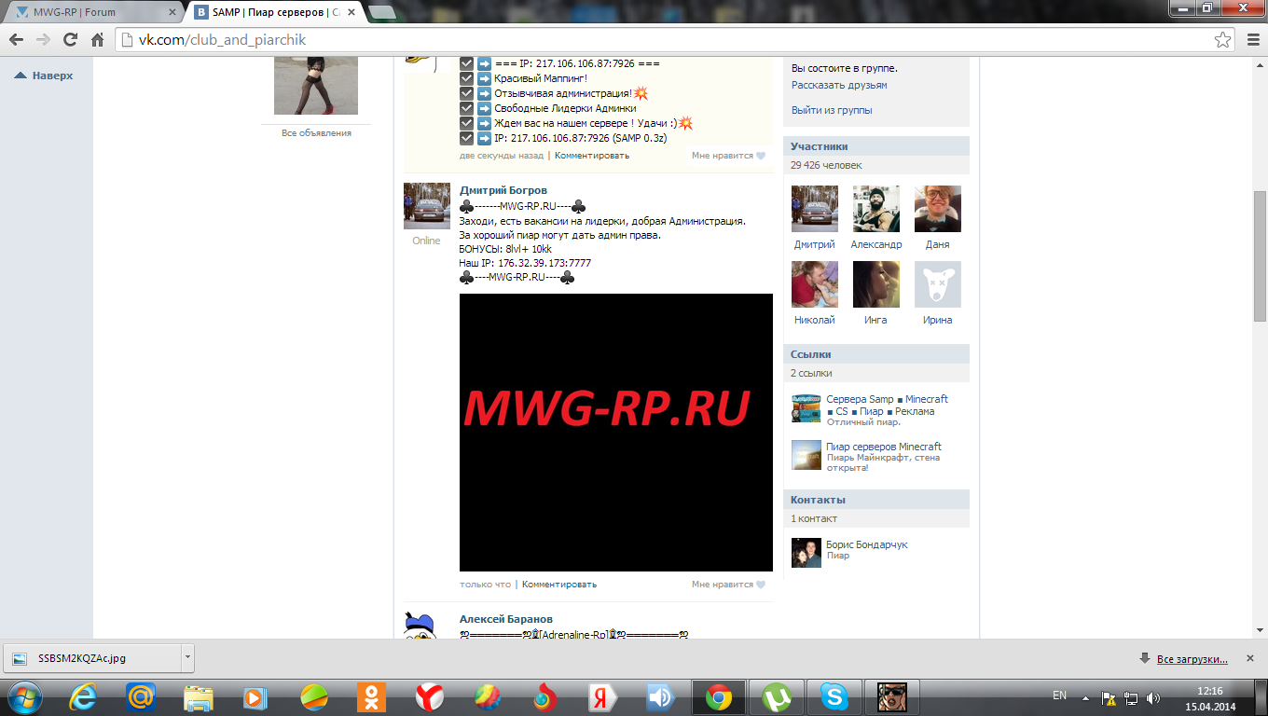
Task: Open member Николай's avatar
Action: 815,284
